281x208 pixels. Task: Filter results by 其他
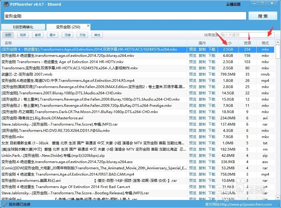click(97, 35)
